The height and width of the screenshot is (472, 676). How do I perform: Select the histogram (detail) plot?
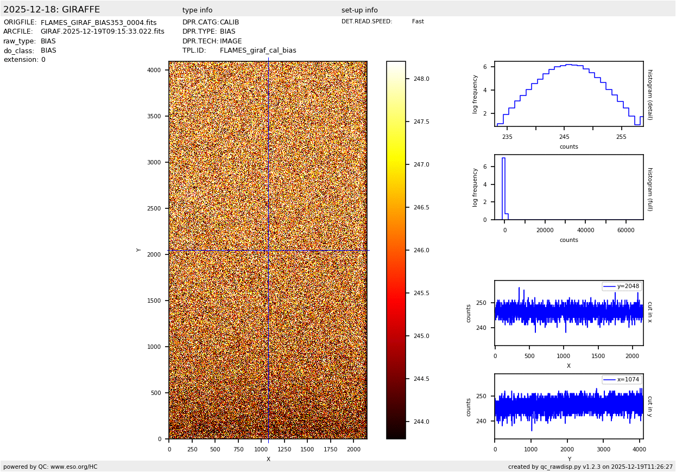point(568,94)
